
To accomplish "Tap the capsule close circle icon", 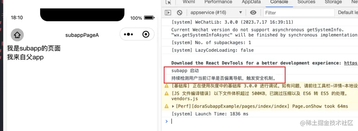I will tap(146, 34).
